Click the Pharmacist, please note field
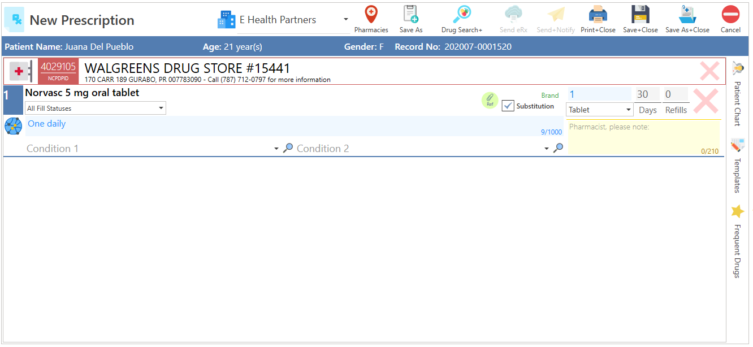Image resolution: width=753 pixels, height=347 pixels. [644, 137]
